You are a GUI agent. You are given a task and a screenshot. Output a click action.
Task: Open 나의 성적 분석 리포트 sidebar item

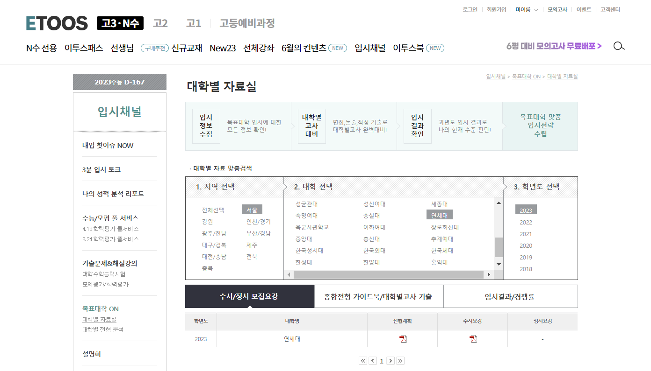(x=113, y=194)
